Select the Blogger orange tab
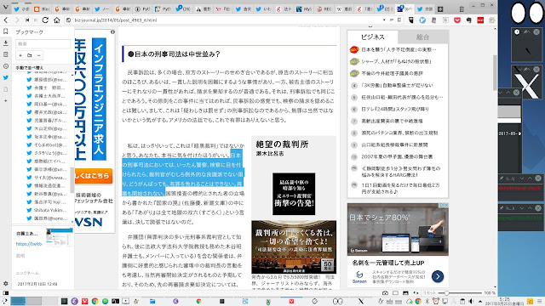Image resolution: width=545 pixels, height=306 pixels. [x=42, y=9]
